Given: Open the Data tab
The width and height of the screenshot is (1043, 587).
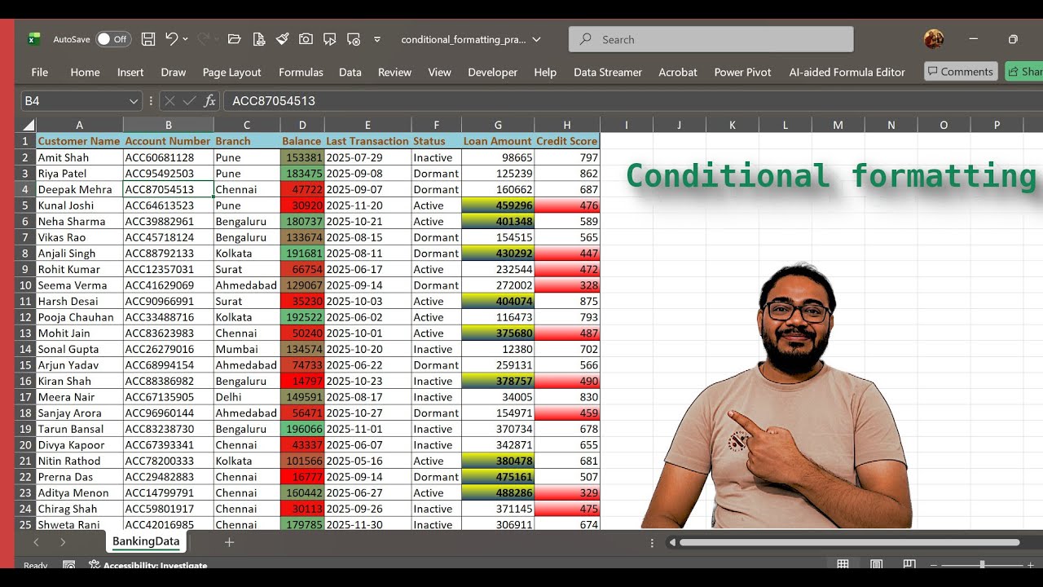Looking at the screenshot, I should [350, 72].
